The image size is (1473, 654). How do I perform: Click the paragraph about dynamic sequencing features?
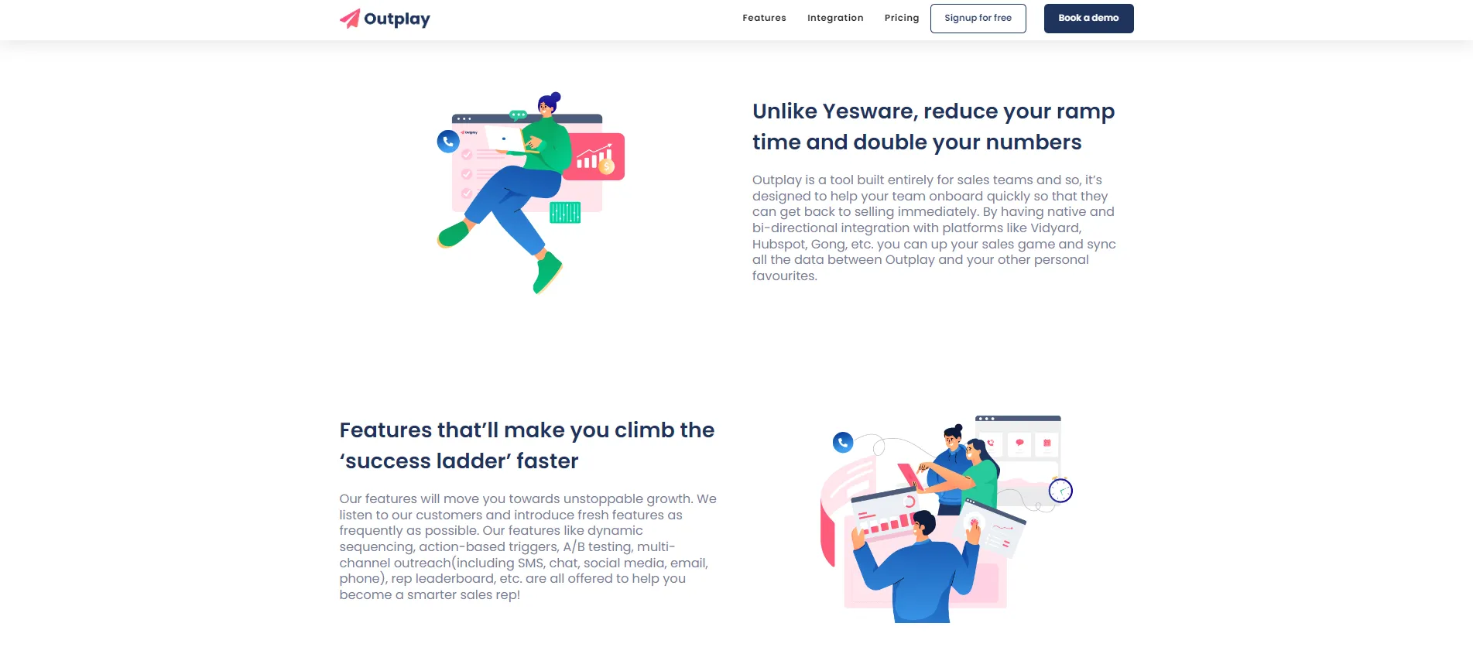528,546
